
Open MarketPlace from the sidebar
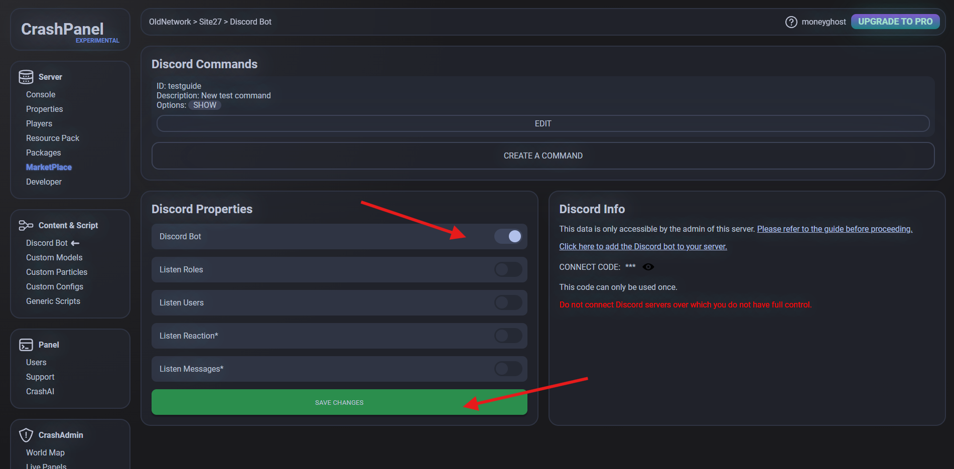[49, 167]
